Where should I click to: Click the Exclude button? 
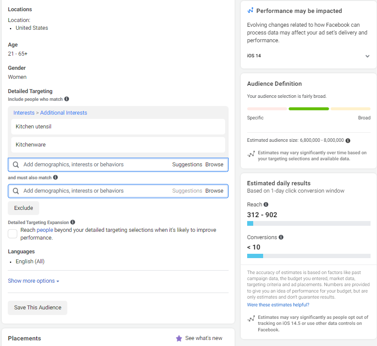coord(23,208)
